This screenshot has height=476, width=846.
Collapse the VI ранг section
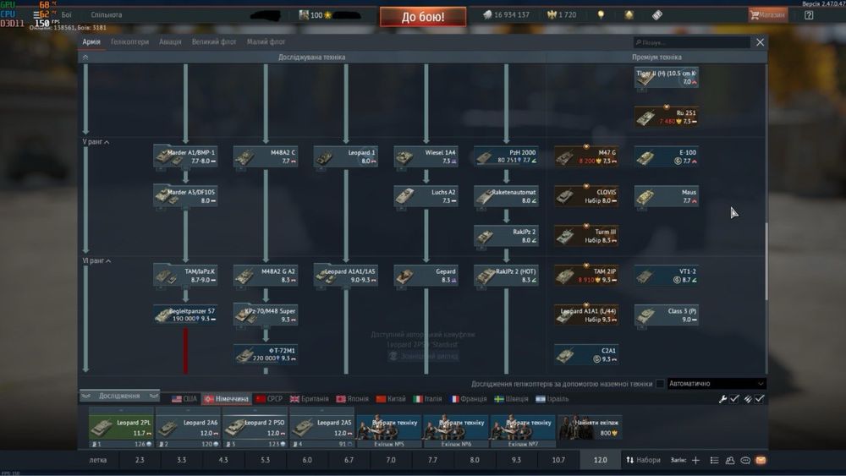click(x=96, y=261)
